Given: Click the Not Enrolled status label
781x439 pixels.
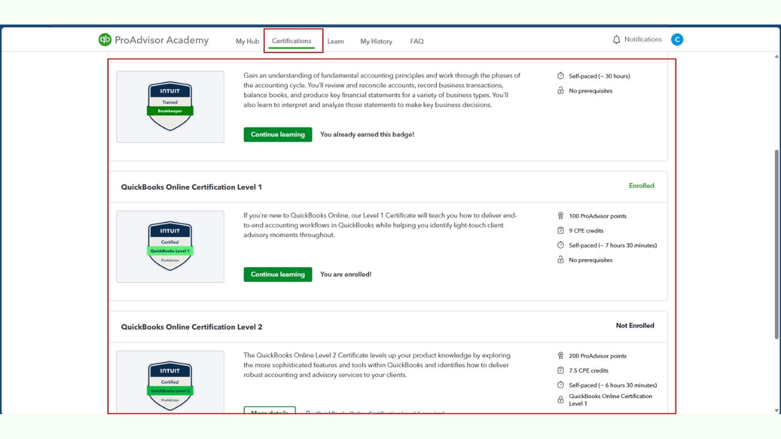Looking at the screenshot, I should pos(635,326).
